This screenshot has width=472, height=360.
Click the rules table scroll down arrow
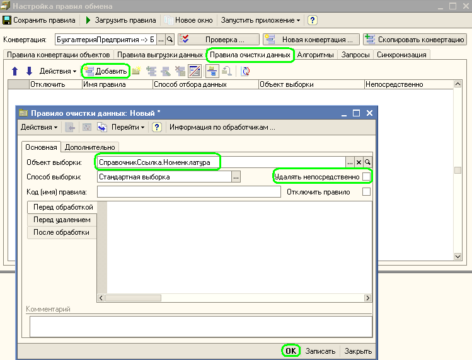tap(458, 257)
